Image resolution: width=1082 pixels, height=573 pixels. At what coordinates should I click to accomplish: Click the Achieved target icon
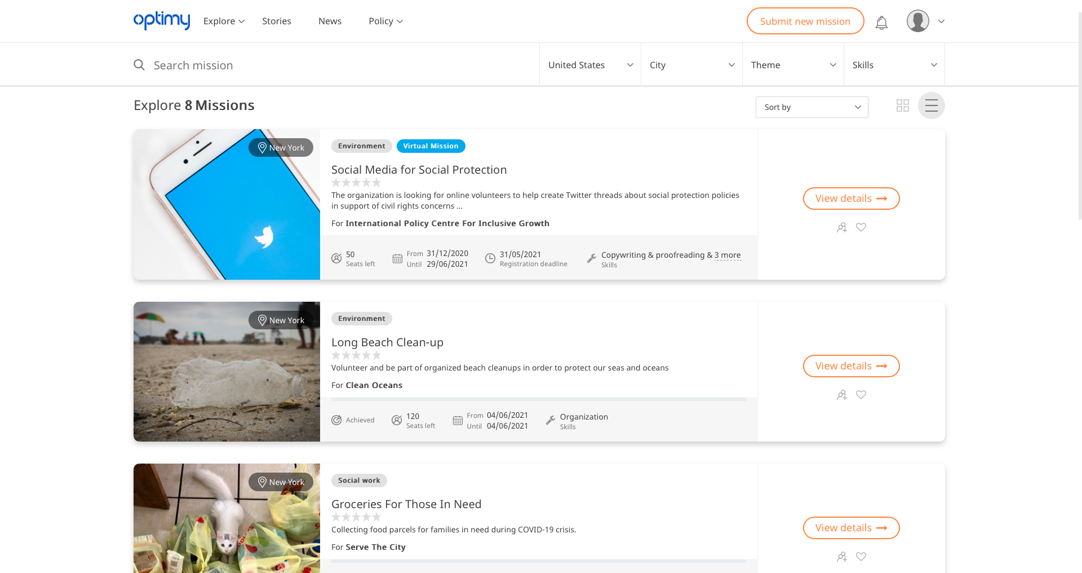(336, 420)
